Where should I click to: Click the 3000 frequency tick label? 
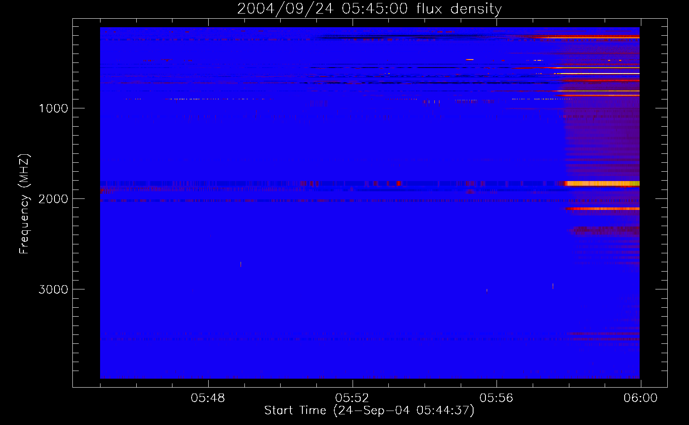[x=53, y=289]
